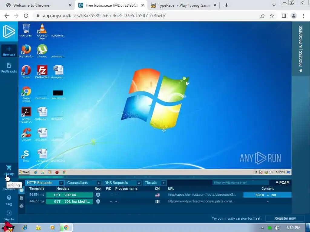Open Chrome tab search chevron

point(274,5)
